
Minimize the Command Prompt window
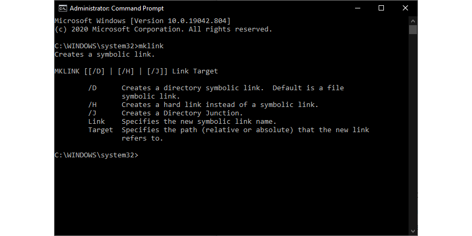357,8
